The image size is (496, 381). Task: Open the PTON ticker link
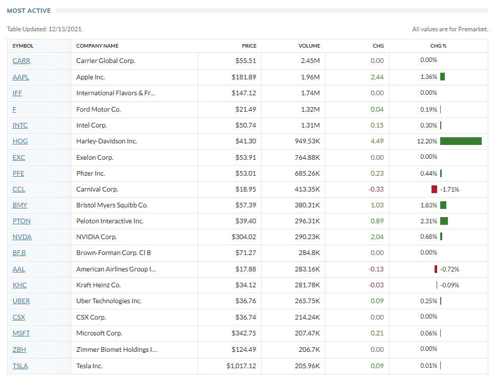tap(21, 221)
